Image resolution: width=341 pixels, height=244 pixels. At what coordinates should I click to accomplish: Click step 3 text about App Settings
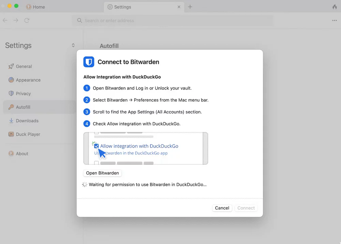[x=147, y=112]
